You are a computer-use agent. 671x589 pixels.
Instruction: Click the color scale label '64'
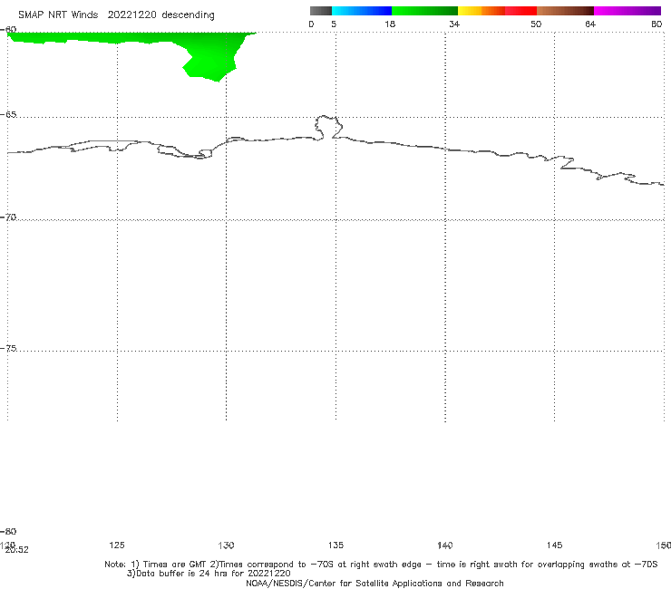pyautogui.click(x=590, y=24)
